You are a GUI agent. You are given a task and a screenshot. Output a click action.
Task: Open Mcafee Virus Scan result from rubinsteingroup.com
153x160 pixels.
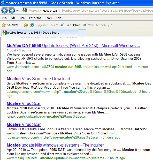[24, 124]
